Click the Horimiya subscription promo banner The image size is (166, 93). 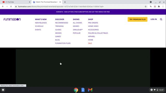tap(83, 12)
